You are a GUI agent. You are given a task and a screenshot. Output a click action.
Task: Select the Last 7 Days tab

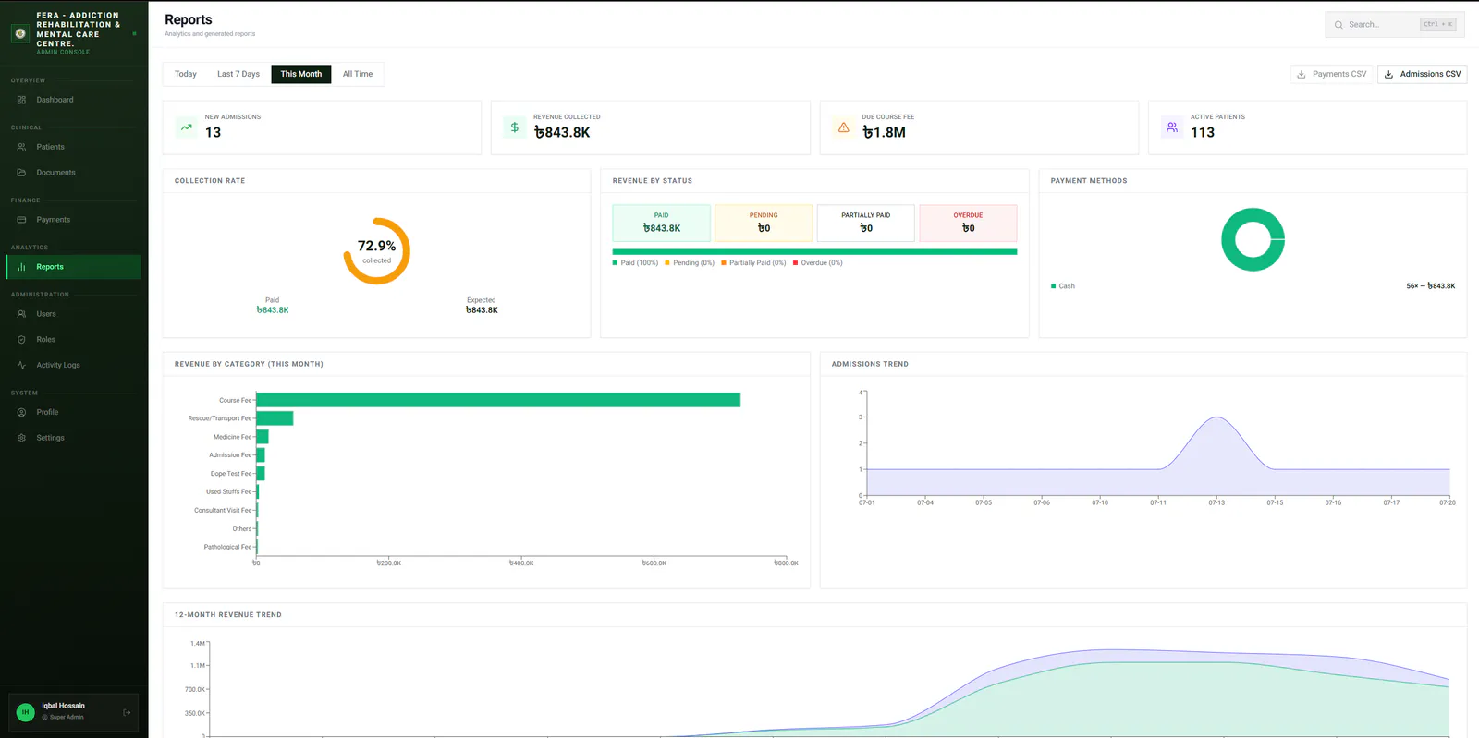tap(238, 74)
